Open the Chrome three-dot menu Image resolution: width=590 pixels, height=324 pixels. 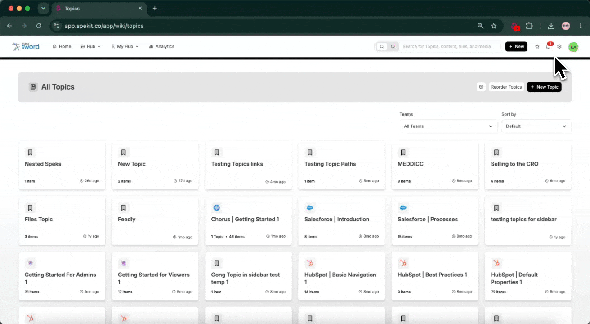581,26
